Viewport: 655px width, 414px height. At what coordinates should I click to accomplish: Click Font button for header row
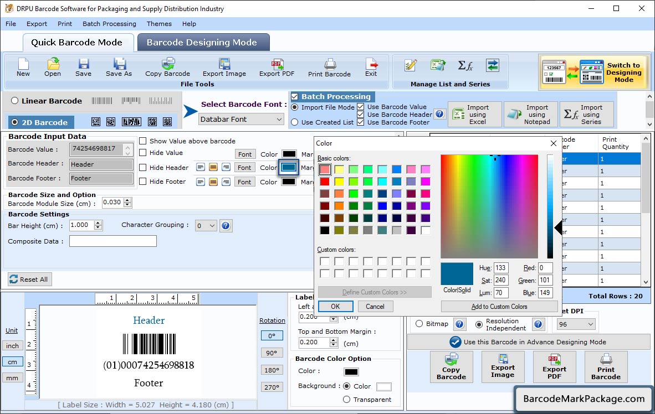tap(244, 168)
